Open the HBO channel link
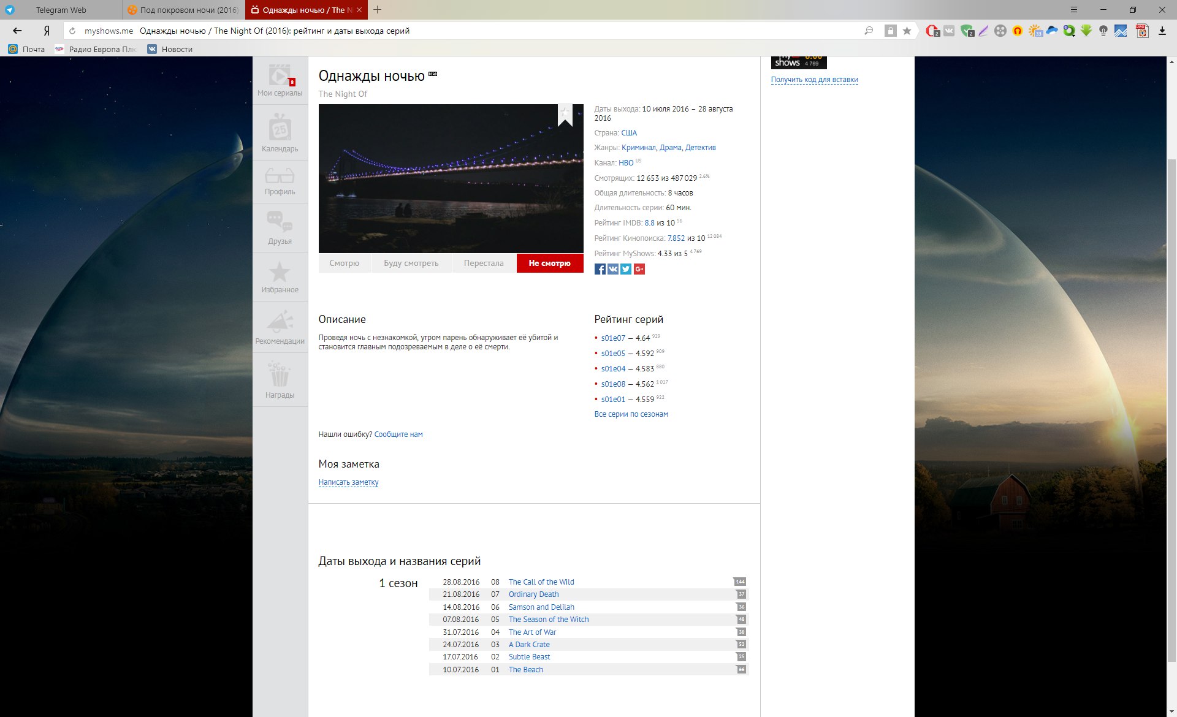Image resolution: width=1177 pixels, height=717 pixels. click(x=626, y=163)
